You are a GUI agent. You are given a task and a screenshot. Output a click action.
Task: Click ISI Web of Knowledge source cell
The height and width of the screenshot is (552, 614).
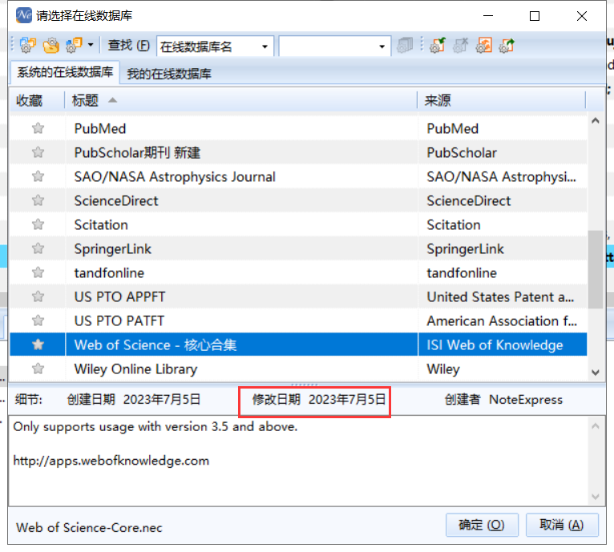click(x=503, y=344)
